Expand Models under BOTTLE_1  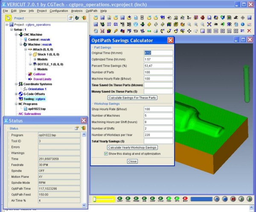[35, 69]
